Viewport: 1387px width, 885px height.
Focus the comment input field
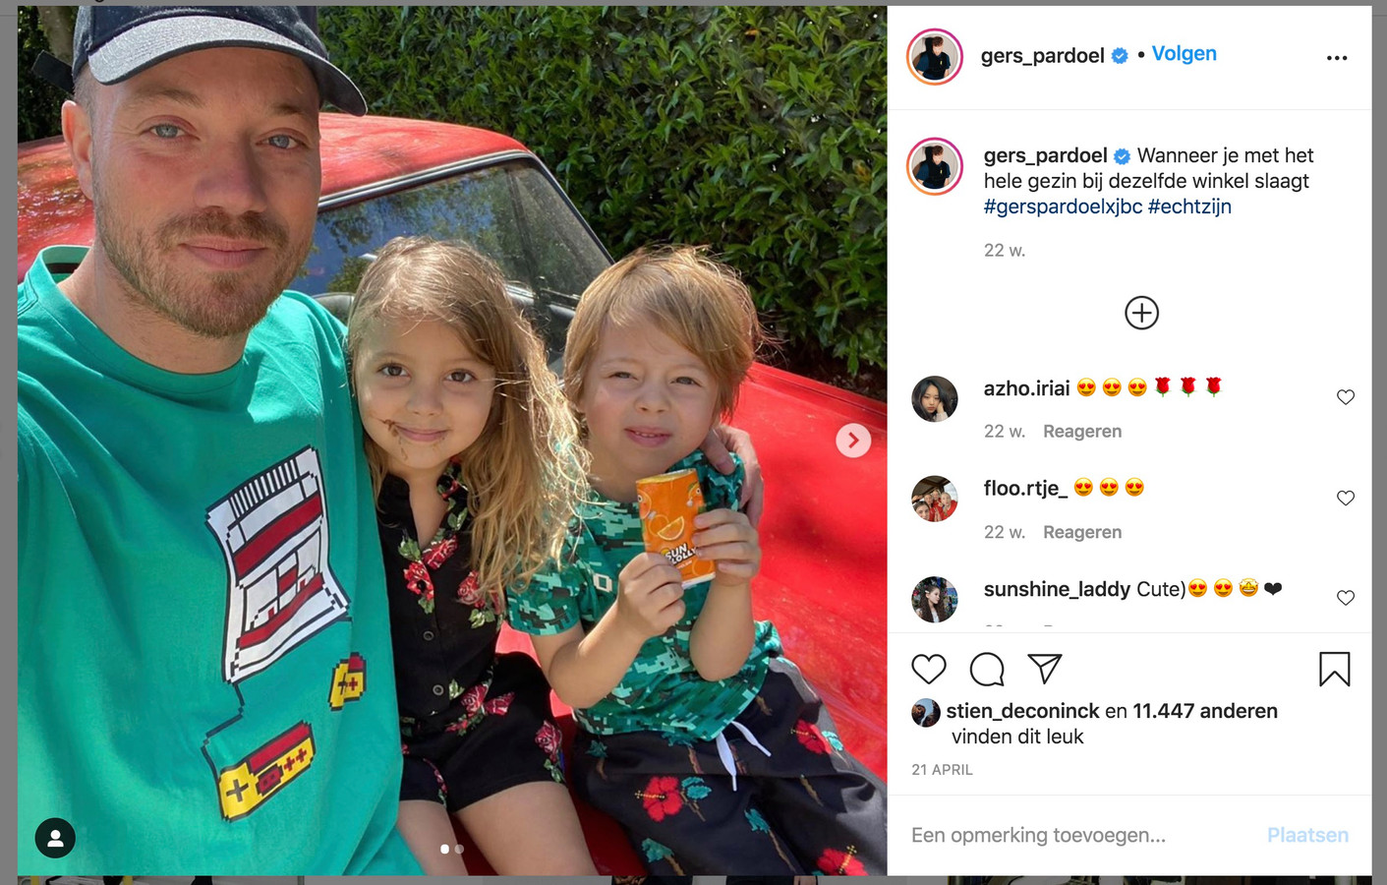tap(1081, 835)
